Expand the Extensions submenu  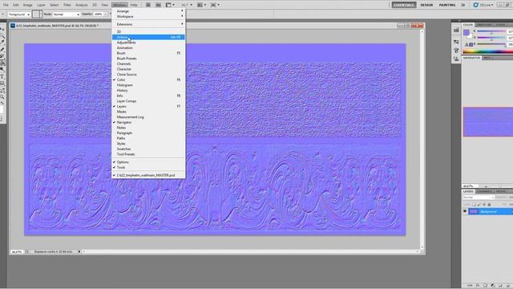[x=148, y=24]
